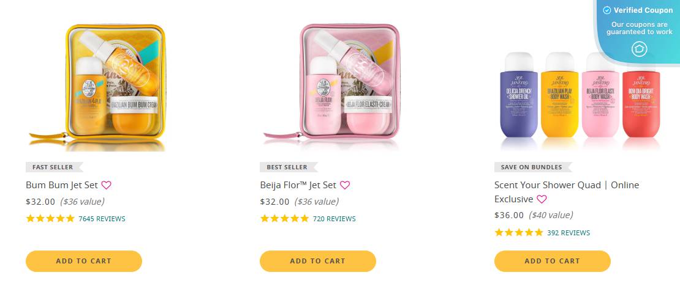Favorite the Bum Bum Jet Set heart icon
Image resolution: width=680 pixels, height=297 pixels.
[x=106, y=185]
